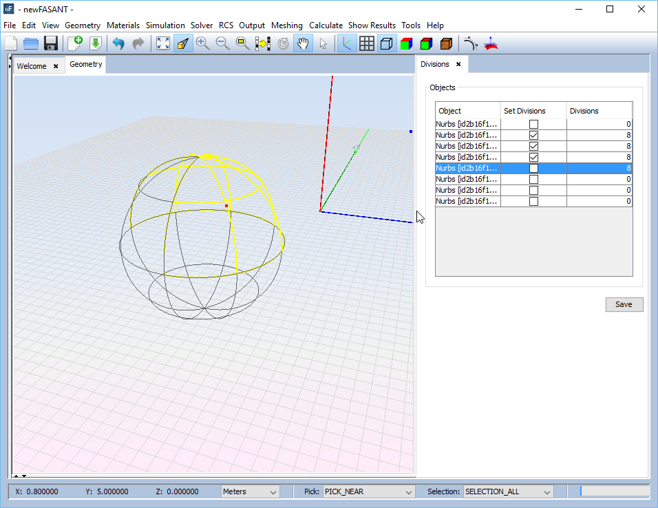Click the Save disk icon in toolbar
The image size is (658, 508).
click(x=50, y=43)
